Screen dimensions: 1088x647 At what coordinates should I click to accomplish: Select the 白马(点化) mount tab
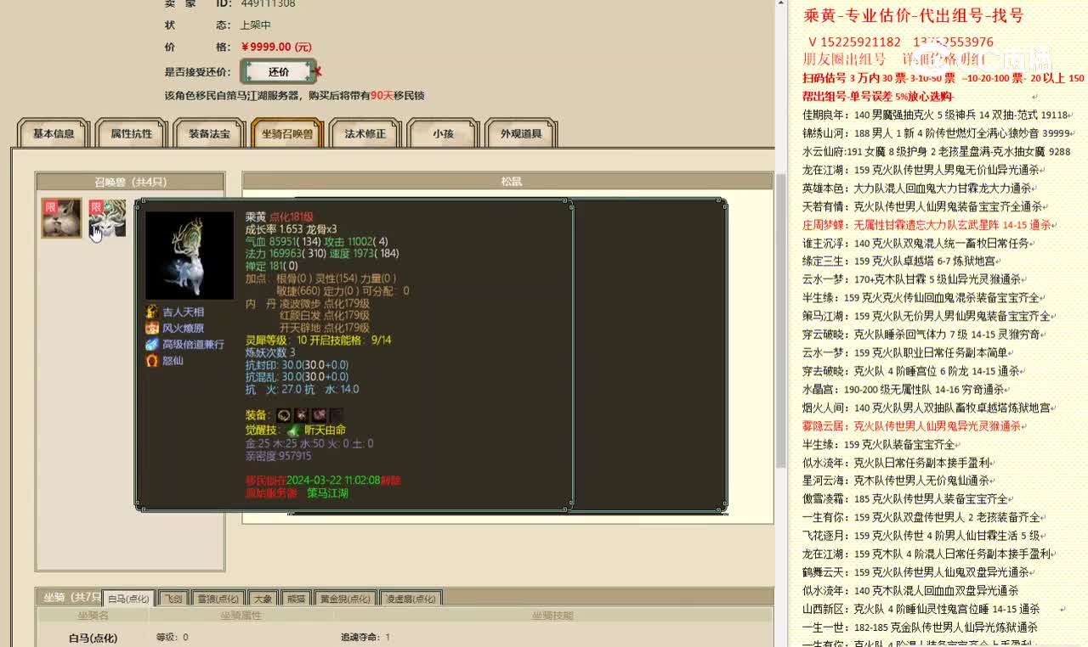click(x=129, y=599)
